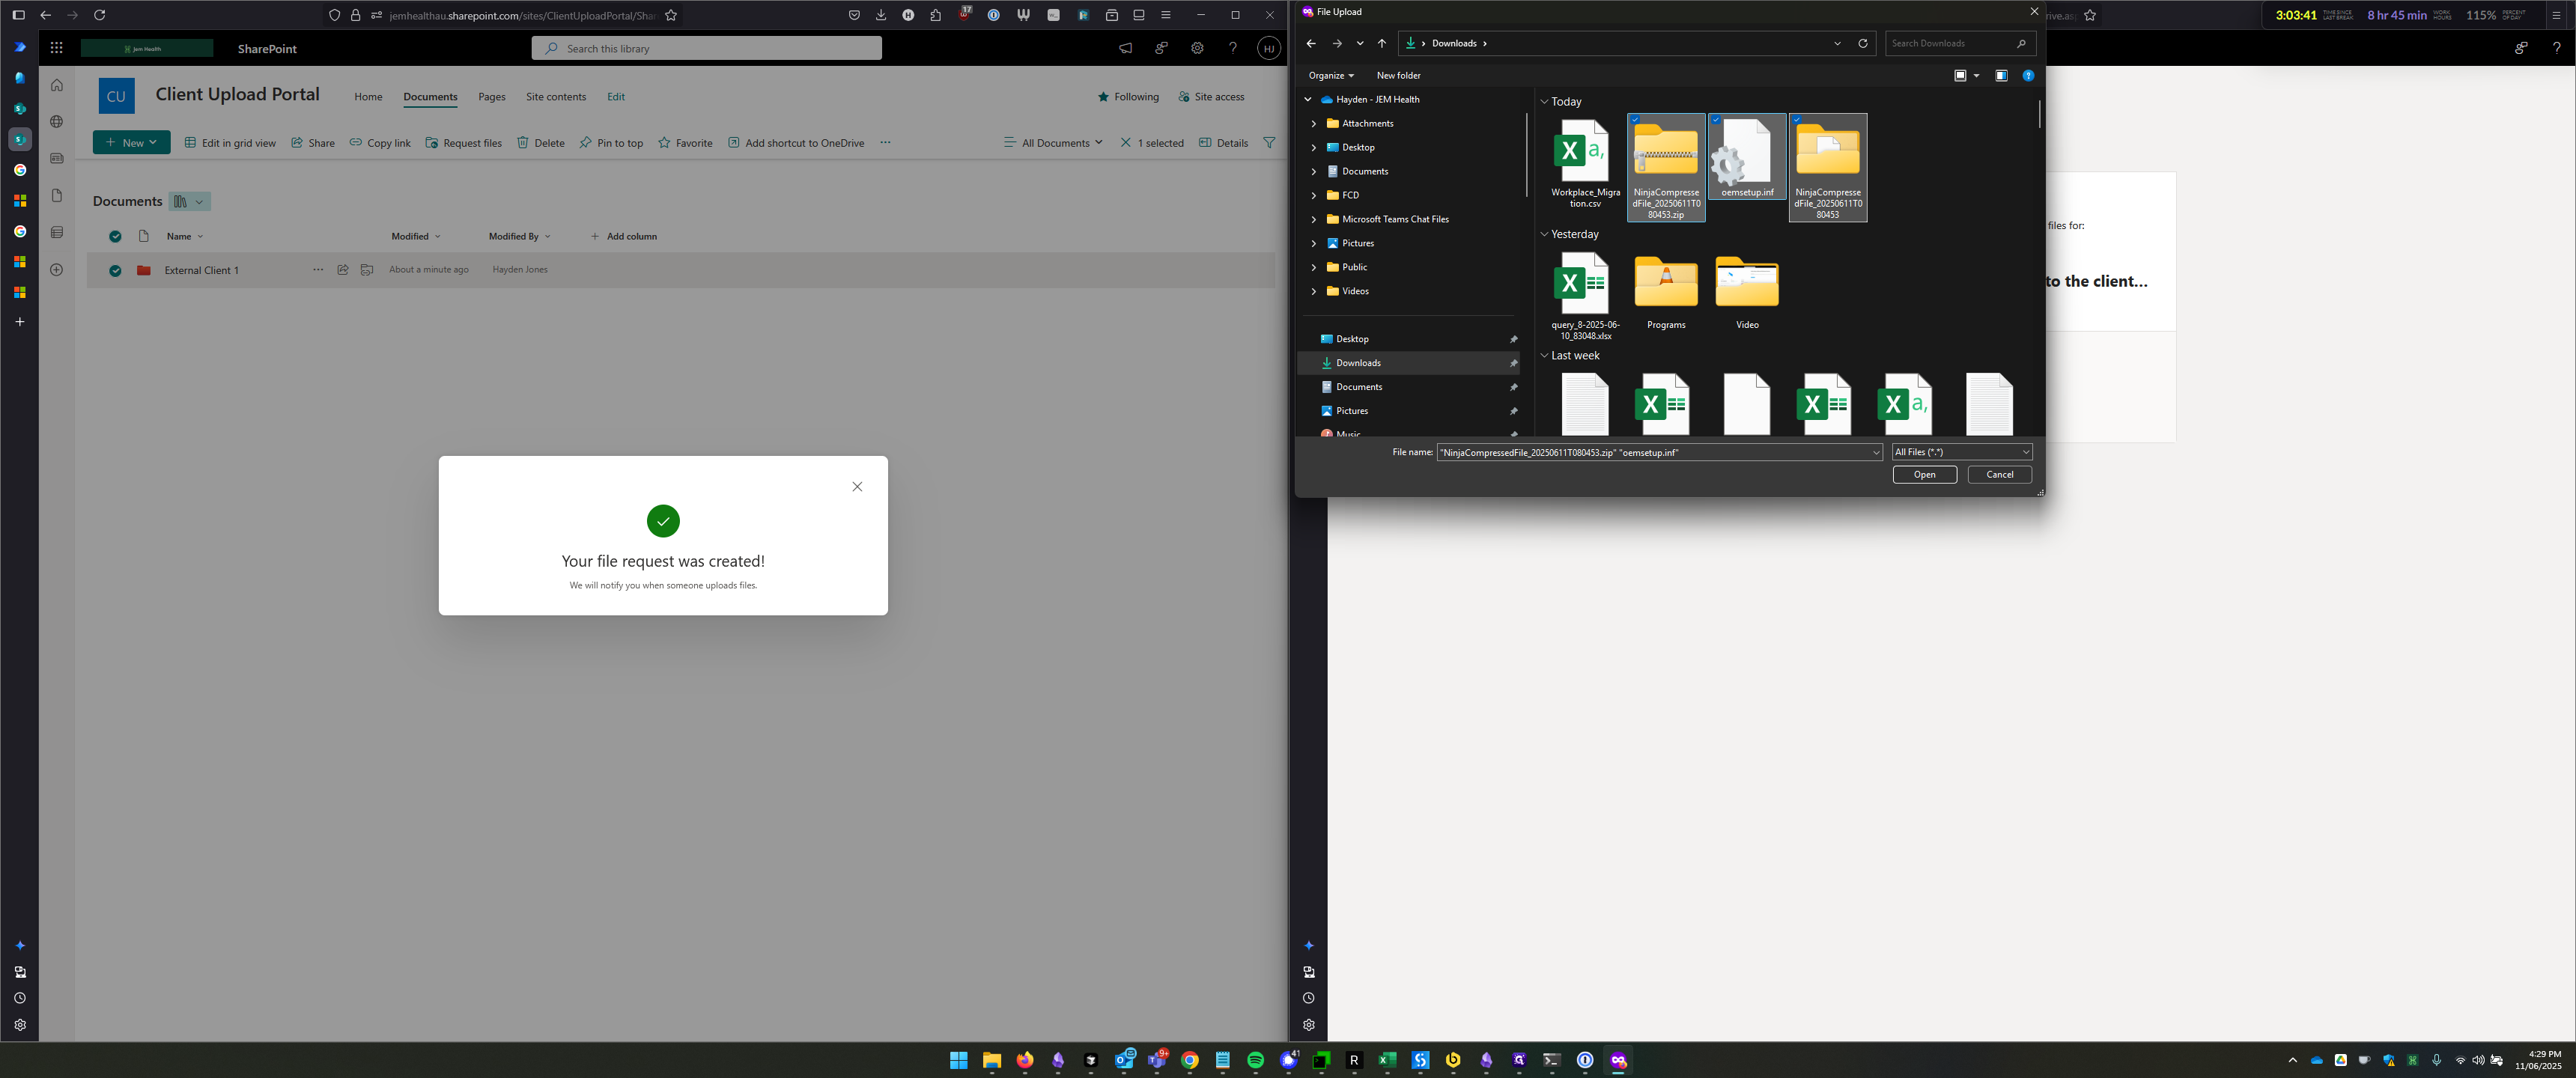Click the globe sites icon in left rail

57,122
